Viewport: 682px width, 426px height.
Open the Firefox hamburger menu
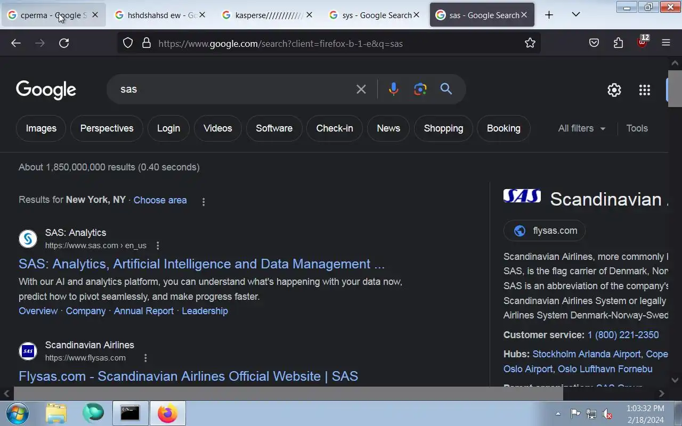pos(666,43)
